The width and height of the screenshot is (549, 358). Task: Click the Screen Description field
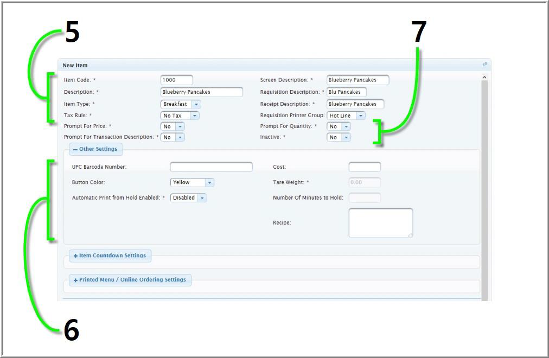tap(358, 80)
